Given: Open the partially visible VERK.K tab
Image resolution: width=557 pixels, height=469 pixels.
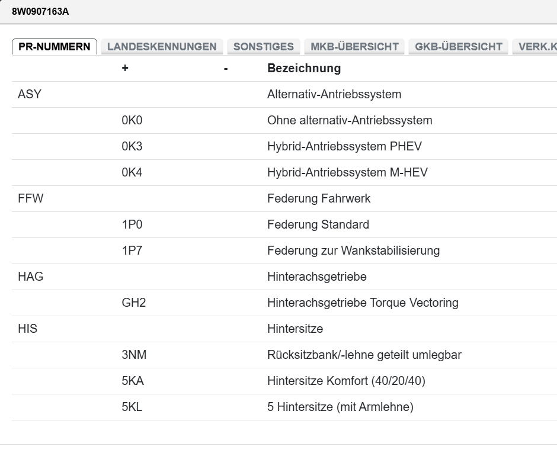Looking at the screenshot, I should [536, 47].
